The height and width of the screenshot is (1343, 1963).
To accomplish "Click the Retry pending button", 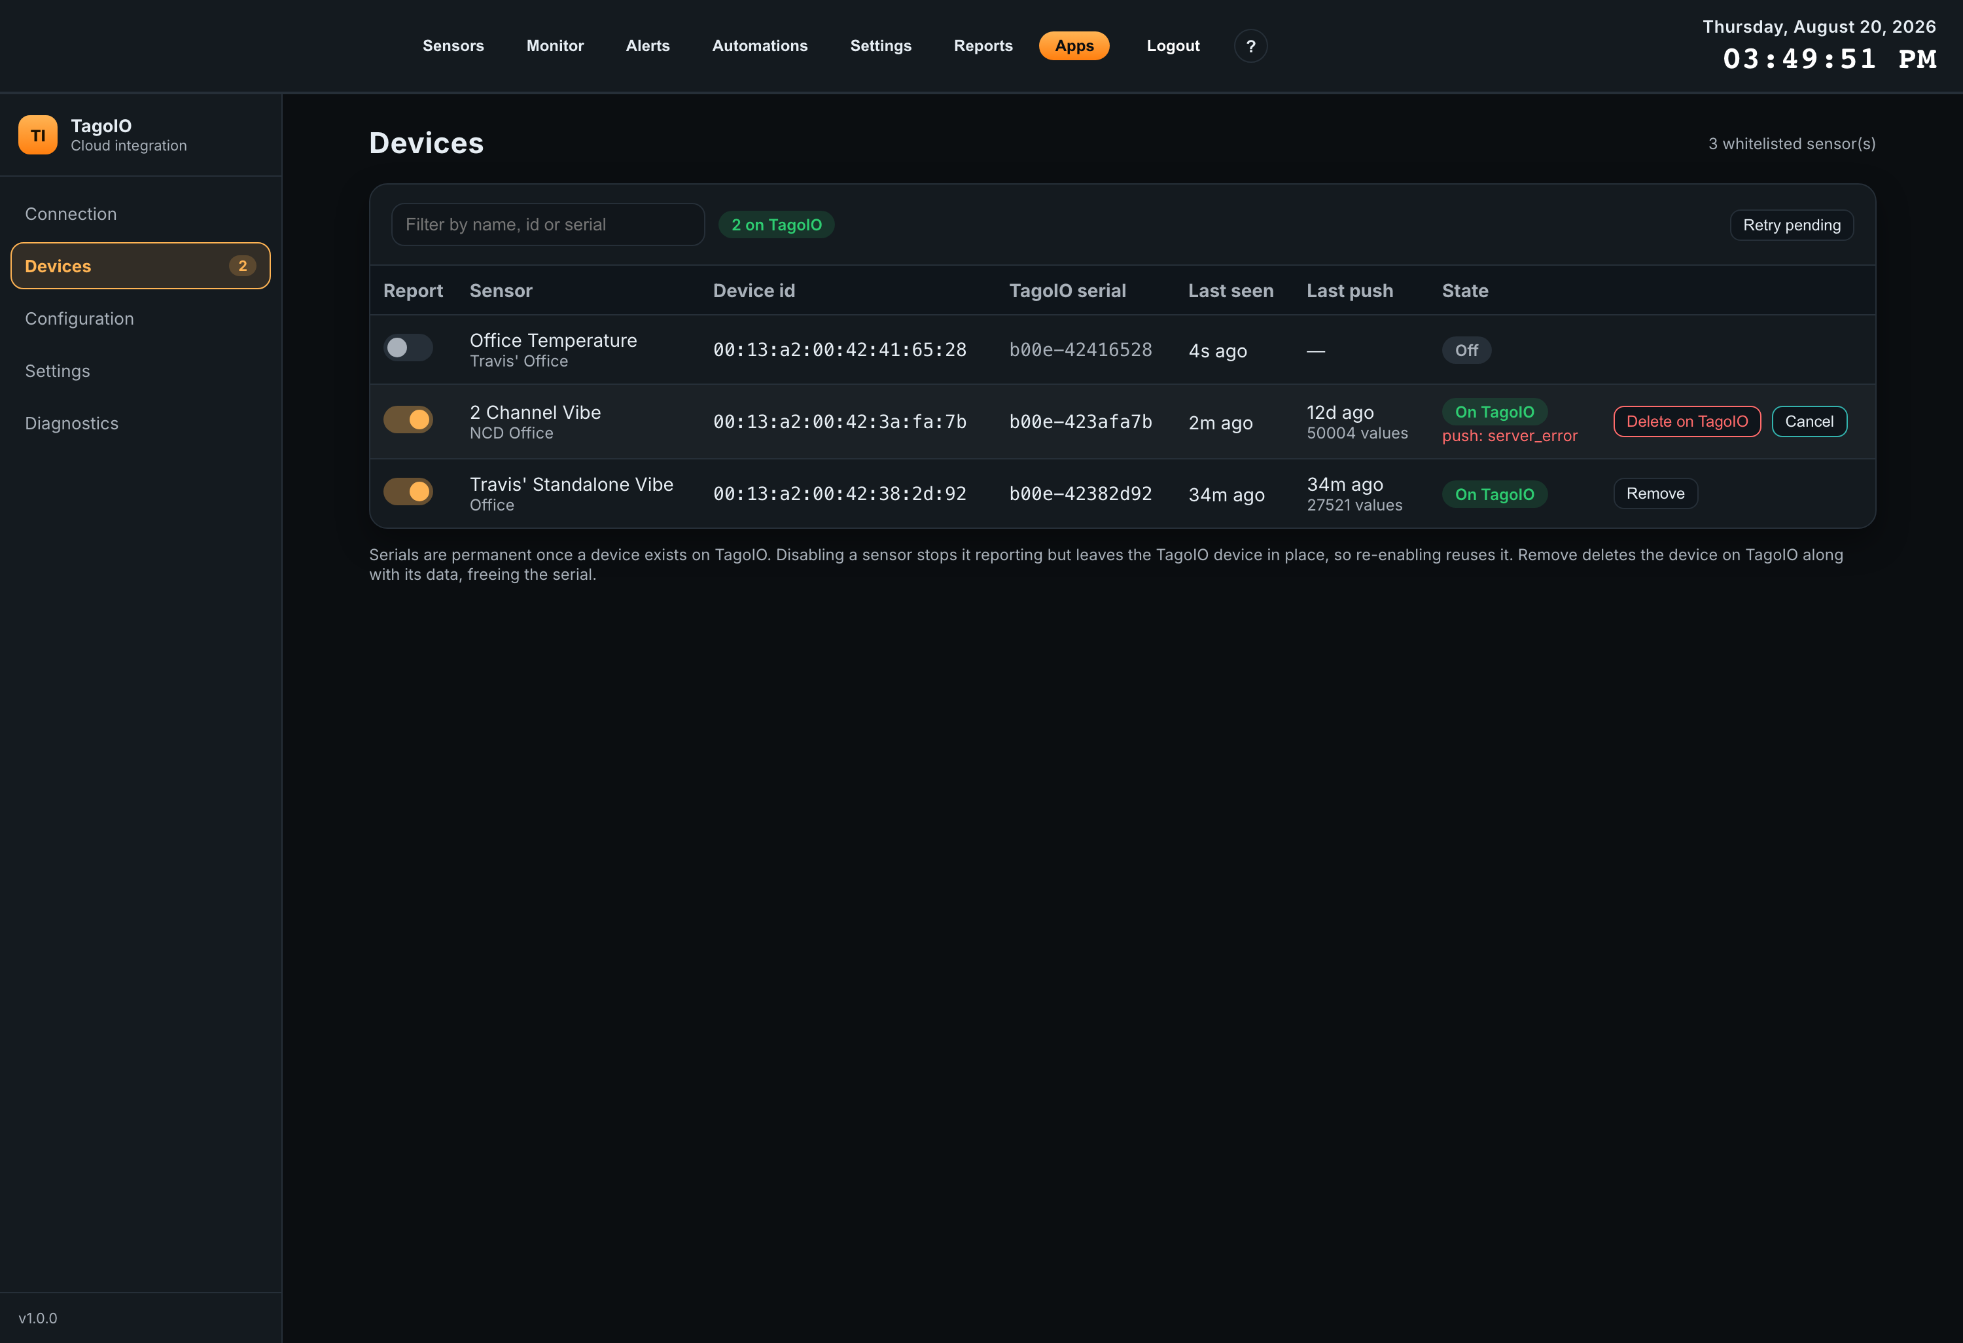I will pyautogui.click(x=1792, y=226).
